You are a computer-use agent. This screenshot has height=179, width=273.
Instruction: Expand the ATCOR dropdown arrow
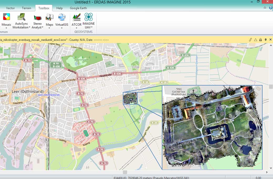click(76, 28)
